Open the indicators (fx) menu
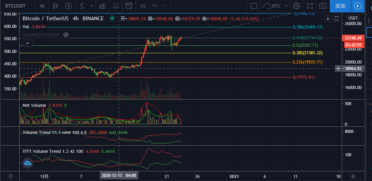372x181 pixels. pyautogui.click(x=82, y=6)
